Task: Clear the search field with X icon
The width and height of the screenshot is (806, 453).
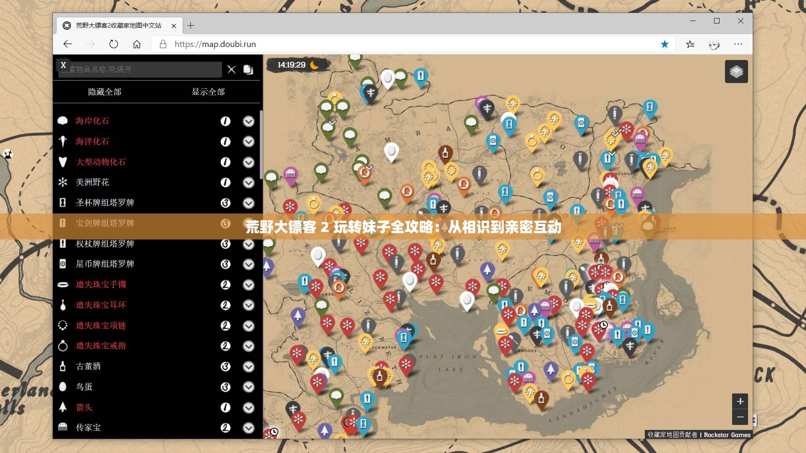Action: click(232, 70)
